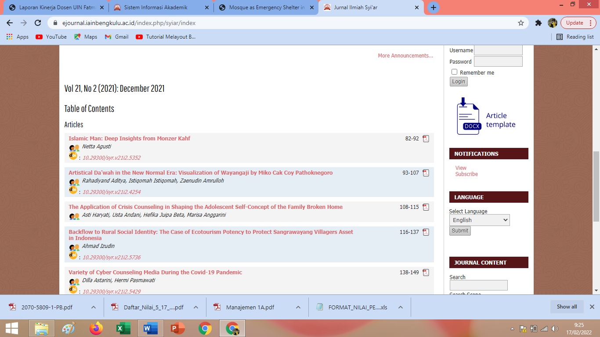The image size is (600, 337).
Task: Open PDF of Islamic Man article
Action: (x=426, y=139)
